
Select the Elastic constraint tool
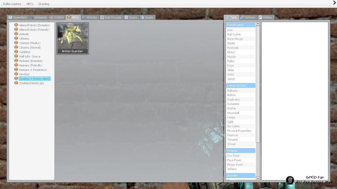241,43
